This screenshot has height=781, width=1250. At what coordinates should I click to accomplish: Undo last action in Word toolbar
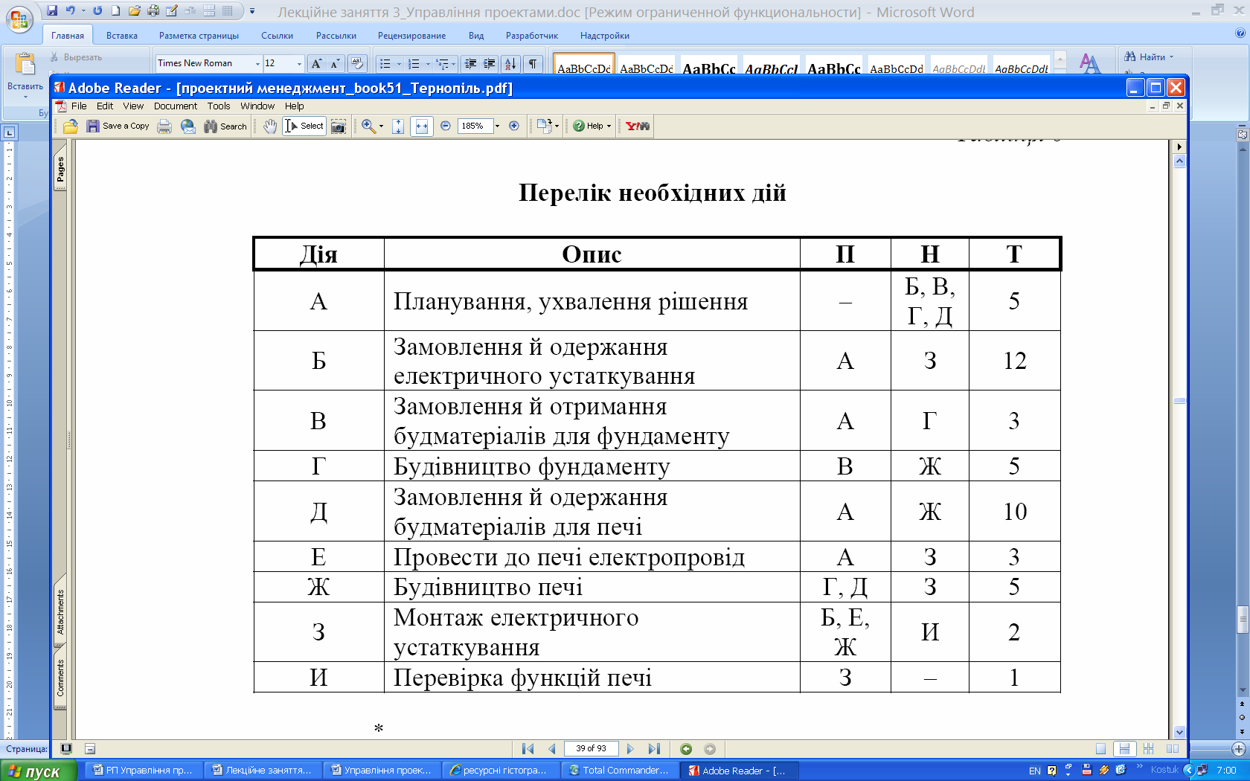coord(70,10)
